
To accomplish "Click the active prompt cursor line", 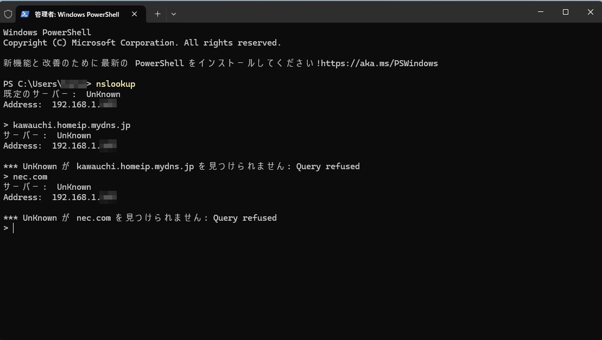I will click(9, 228).
